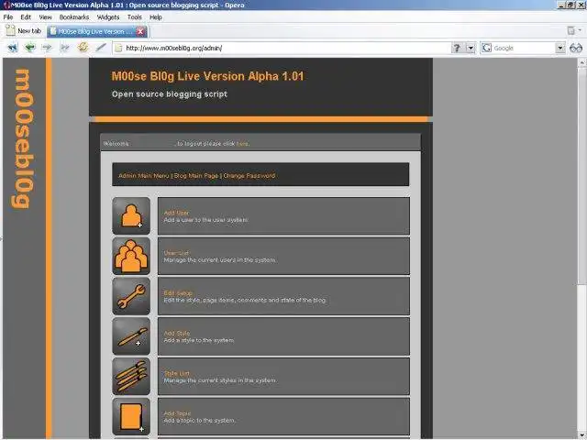Viewport: 587px width, 440px height.
Task: Click the Add Topic page icon
Action: pos(131,416)
